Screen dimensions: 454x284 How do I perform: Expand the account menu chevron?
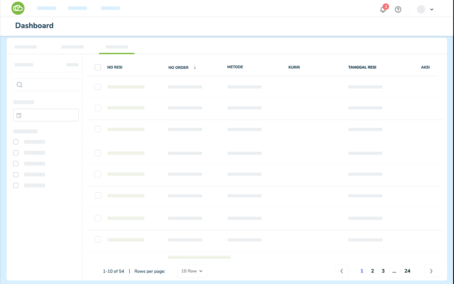432,10
